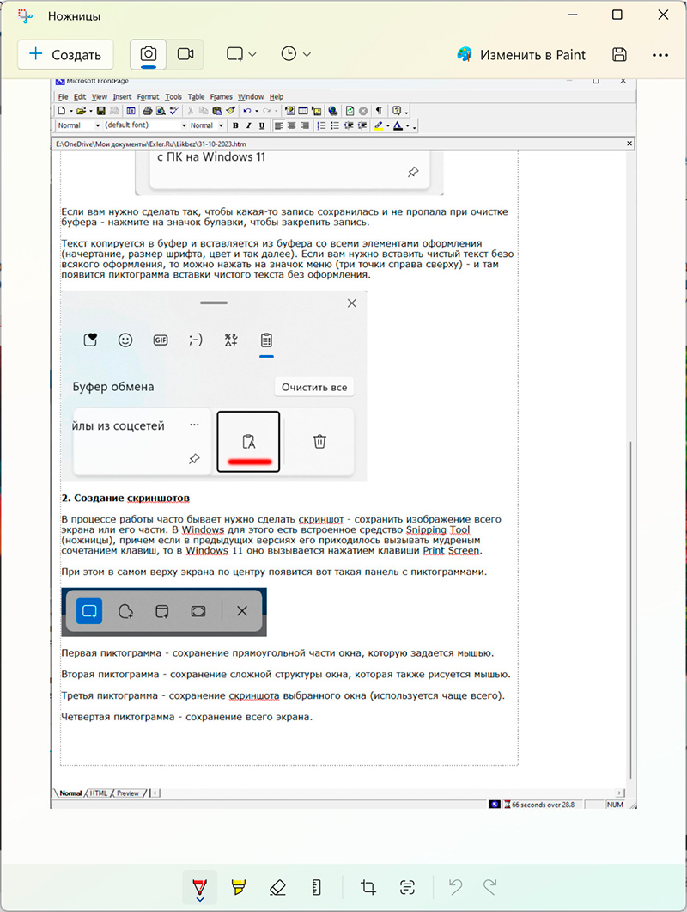The height and width of the screenshot is (912, 687).
Task: Show the ruler tool
Action: [x=315, y=887]
